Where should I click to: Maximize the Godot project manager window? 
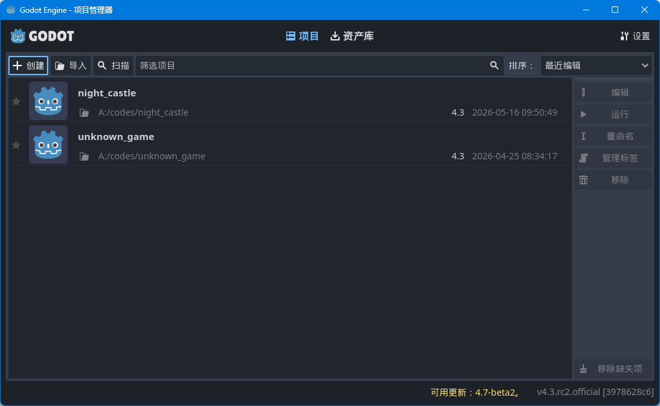coord(615,10)
